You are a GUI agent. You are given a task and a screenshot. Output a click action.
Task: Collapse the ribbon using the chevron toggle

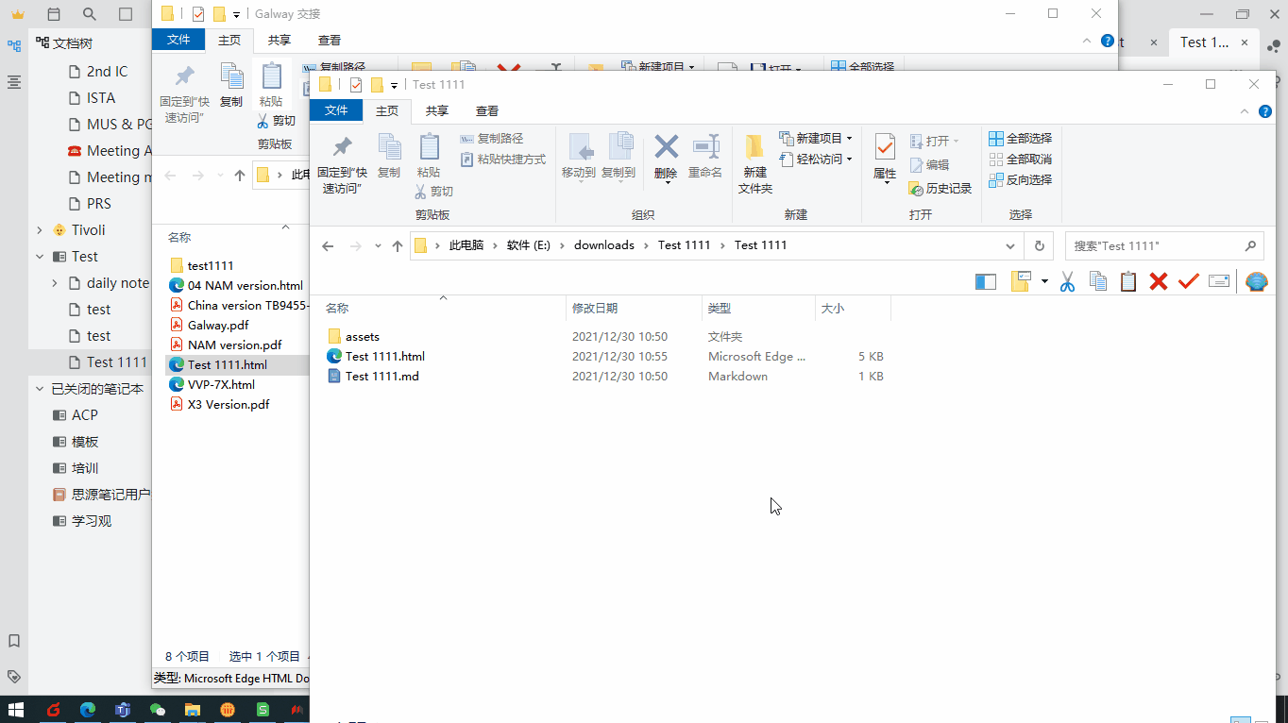click(1244, 110)
